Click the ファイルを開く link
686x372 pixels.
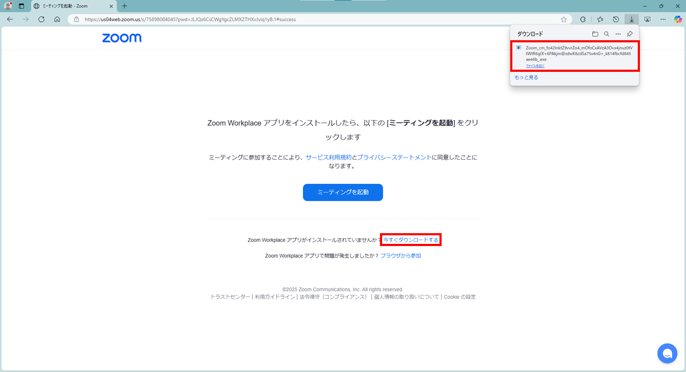[535, 66]
